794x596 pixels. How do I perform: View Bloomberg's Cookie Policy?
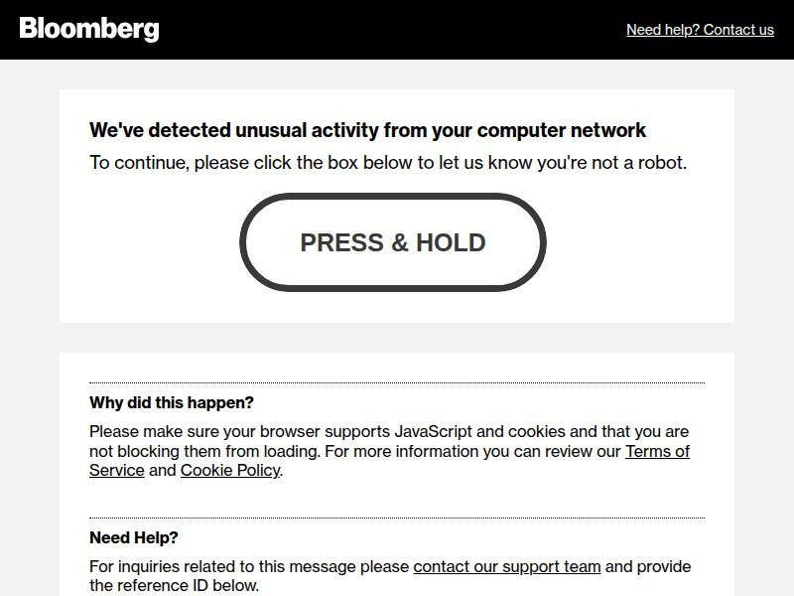pyautogui.click(x=228, y=470)
